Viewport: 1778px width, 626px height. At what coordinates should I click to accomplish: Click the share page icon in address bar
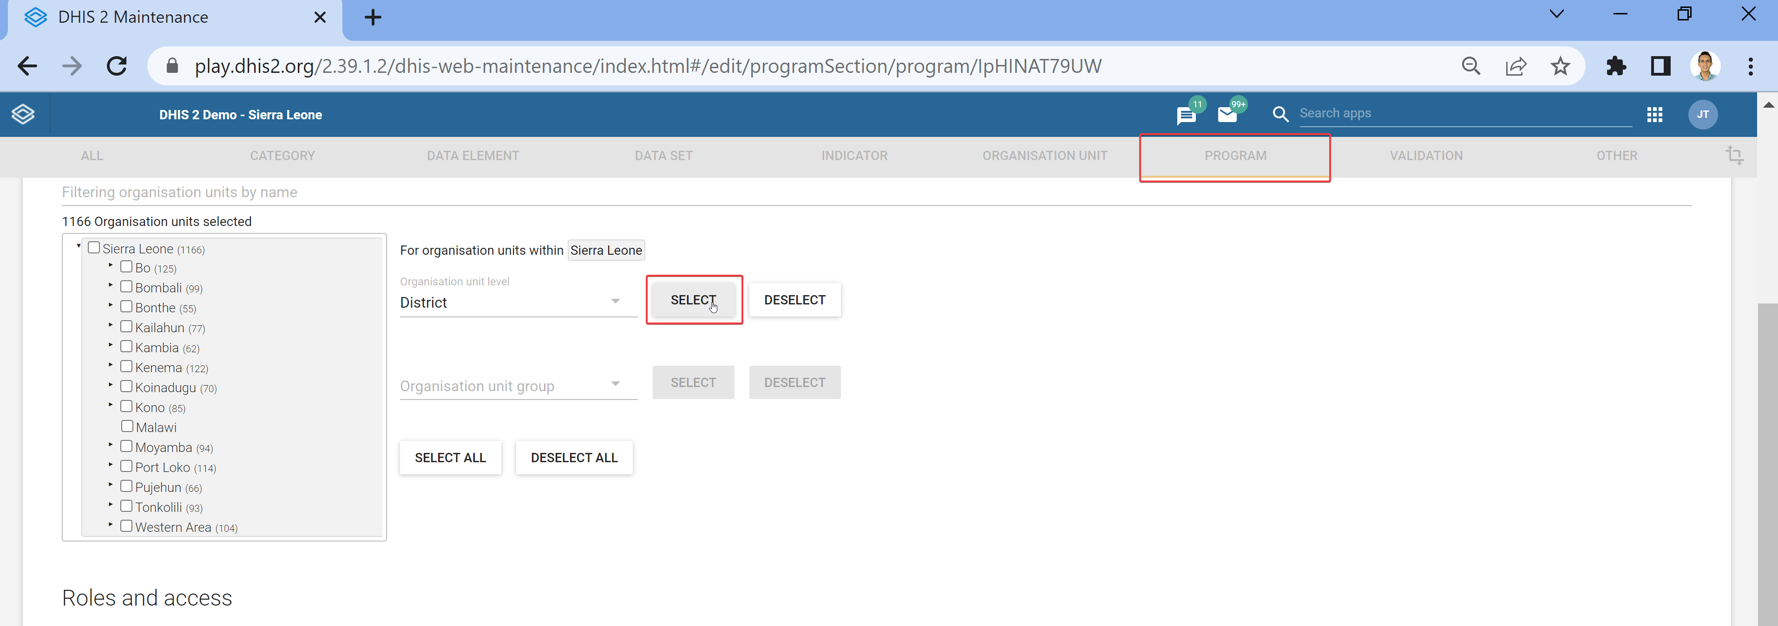(1516, 66)
